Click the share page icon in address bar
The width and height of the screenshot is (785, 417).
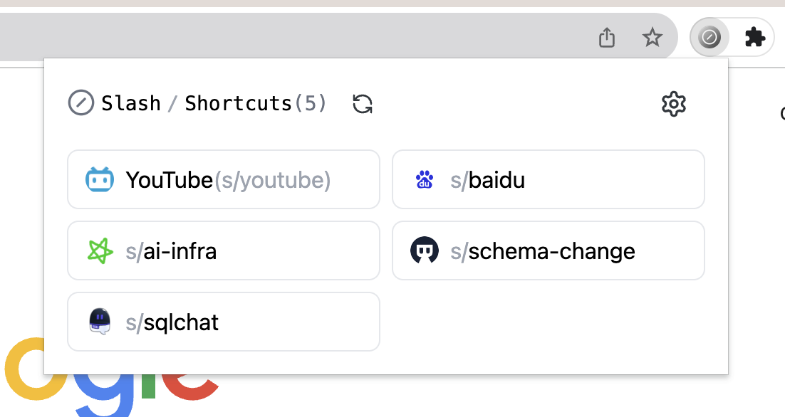click(607, 37)
